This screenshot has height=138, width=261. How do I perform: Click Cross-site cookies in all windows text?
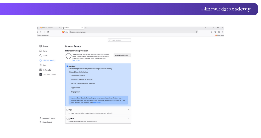pos(82,79)
